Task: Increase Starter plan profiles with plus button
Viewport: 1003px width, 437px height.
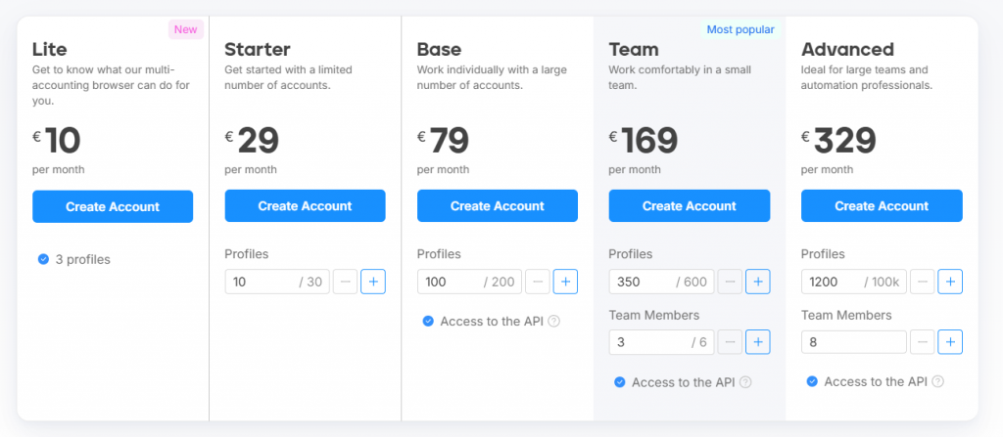Action: click(373, 283)
